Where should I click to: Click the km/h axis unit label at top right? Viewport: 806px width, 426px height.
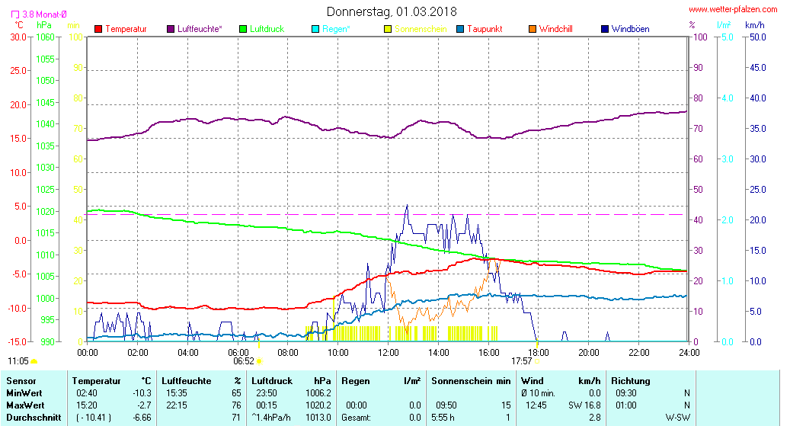click(755, 24)
